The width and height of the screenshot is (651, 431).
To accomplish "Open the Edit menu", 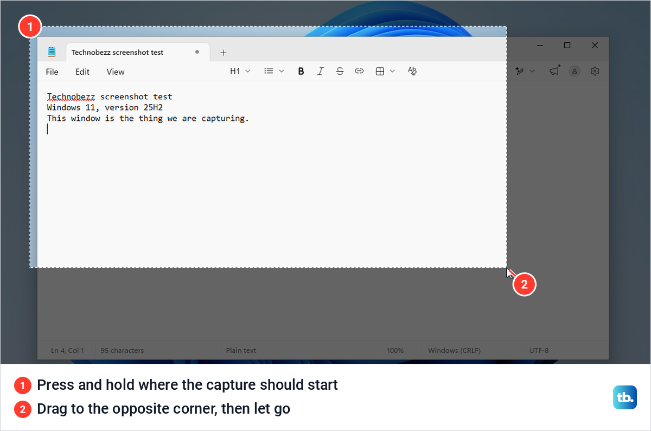I will coord(82,72).
